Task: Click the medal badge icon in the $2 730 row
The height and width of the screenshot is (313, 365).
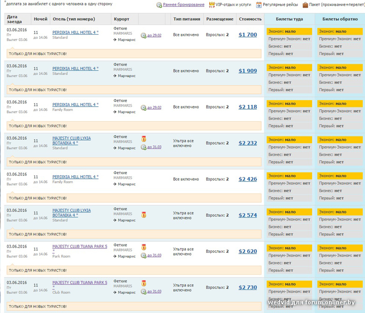Action: 144,283
